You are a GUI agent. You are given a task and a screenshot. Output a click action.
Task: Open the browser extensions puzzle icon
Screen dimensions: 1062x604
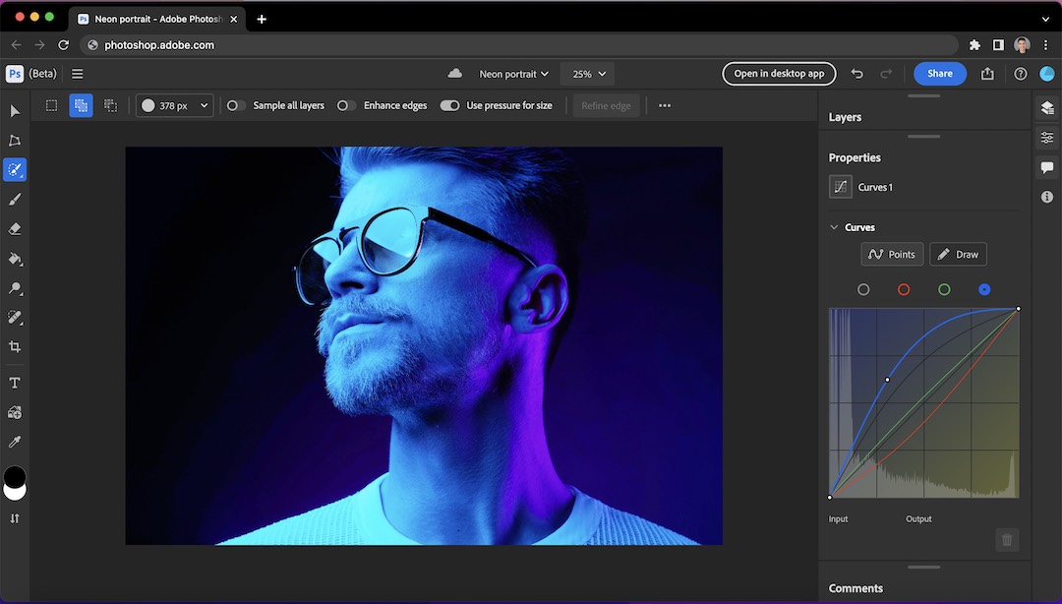pos(974,44)
